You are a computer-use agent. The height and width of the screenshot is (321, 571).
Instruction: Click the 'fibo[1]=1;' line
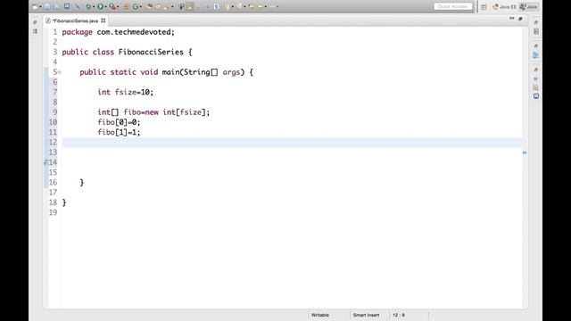click(119, 132)
